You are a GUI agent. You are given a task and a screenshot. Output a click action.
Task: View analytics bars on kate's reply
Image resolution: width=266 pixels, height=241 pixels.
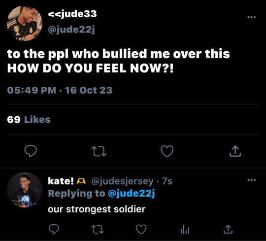185,229
